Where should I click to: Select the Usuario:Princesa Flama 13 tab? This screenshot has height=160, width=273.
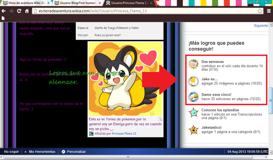tap(129, 3)
